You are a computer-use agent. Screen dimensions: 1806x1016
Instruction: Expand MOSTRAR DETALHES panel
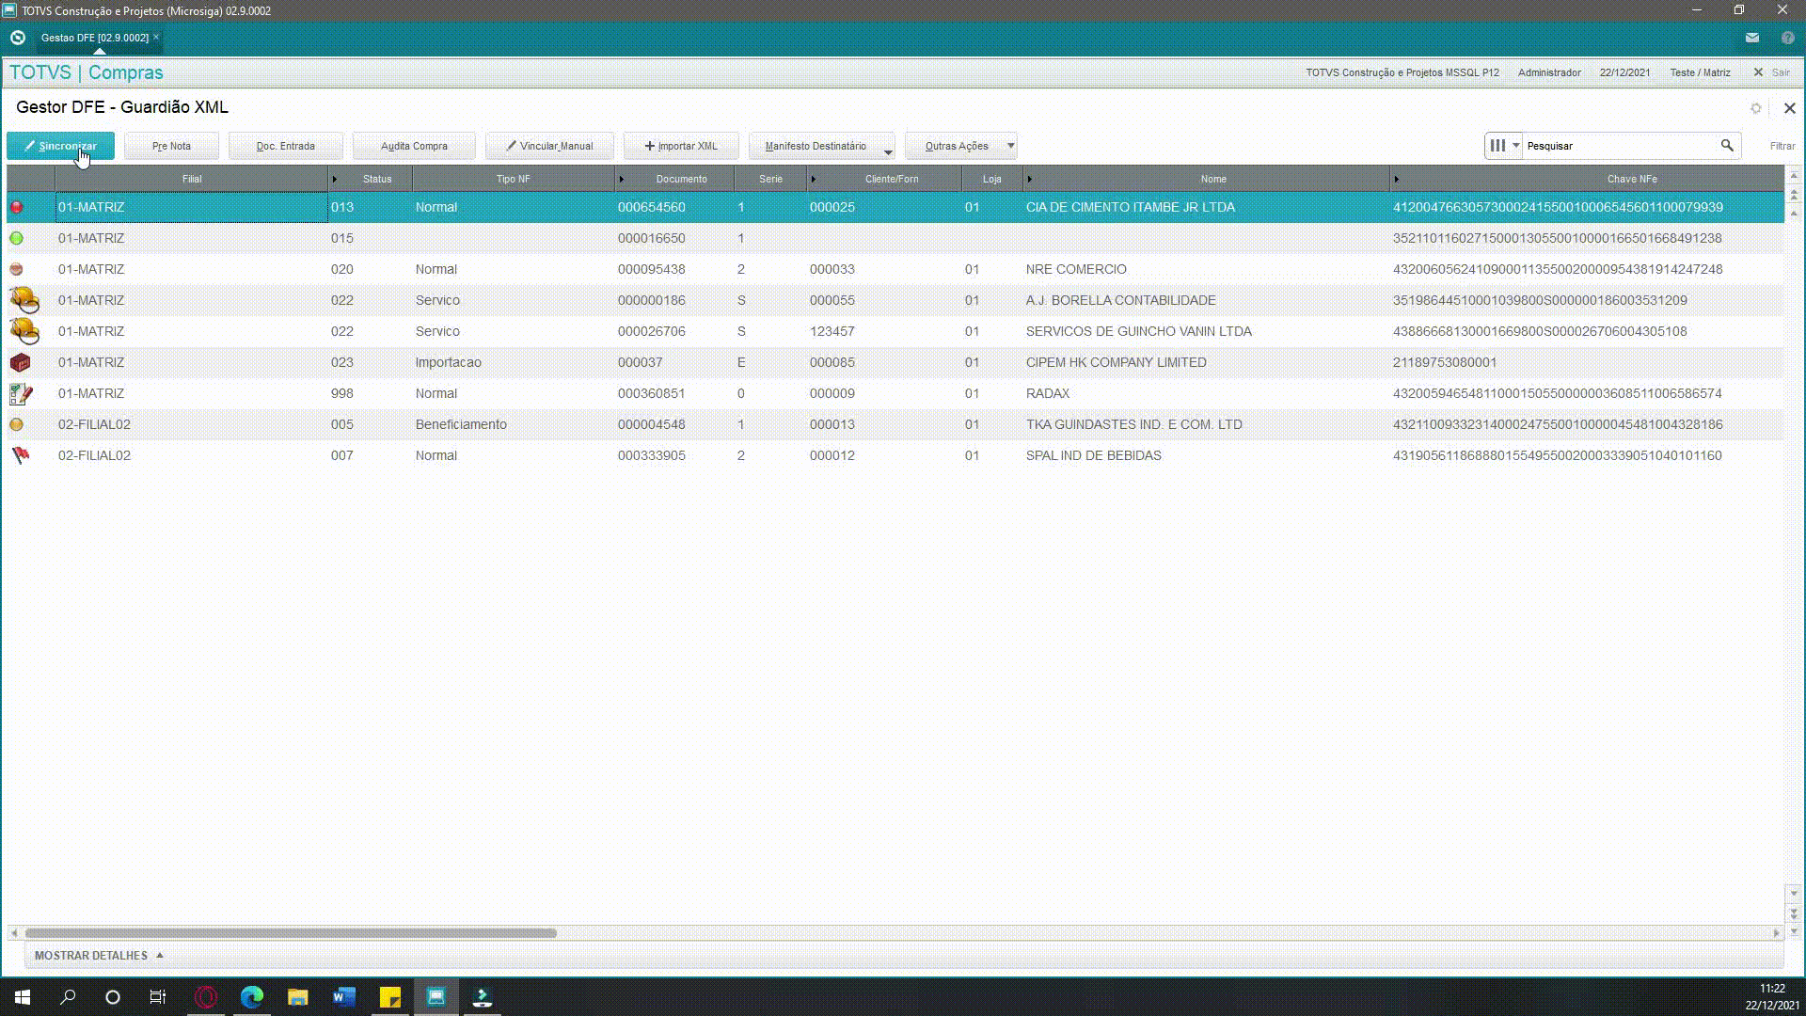click(99, 955)
